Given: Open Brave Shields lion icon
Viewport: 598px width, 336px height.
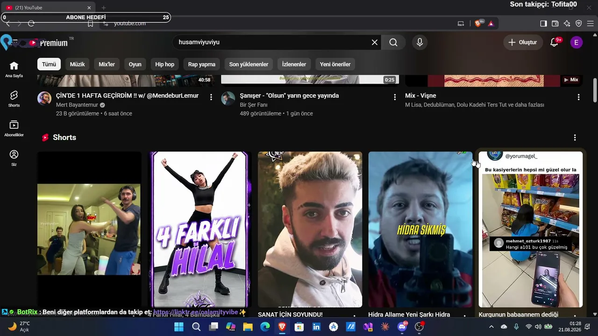Looking at the screenshot, I should coord(478,23).
